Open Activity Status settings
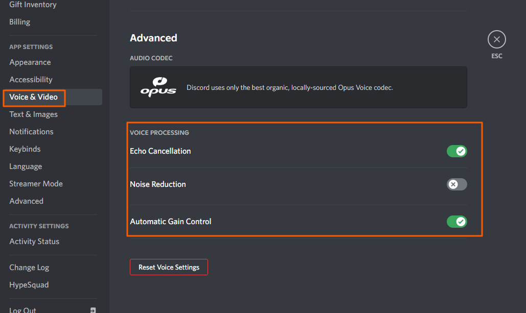This screenshot has height=313, width=526. 34,241
